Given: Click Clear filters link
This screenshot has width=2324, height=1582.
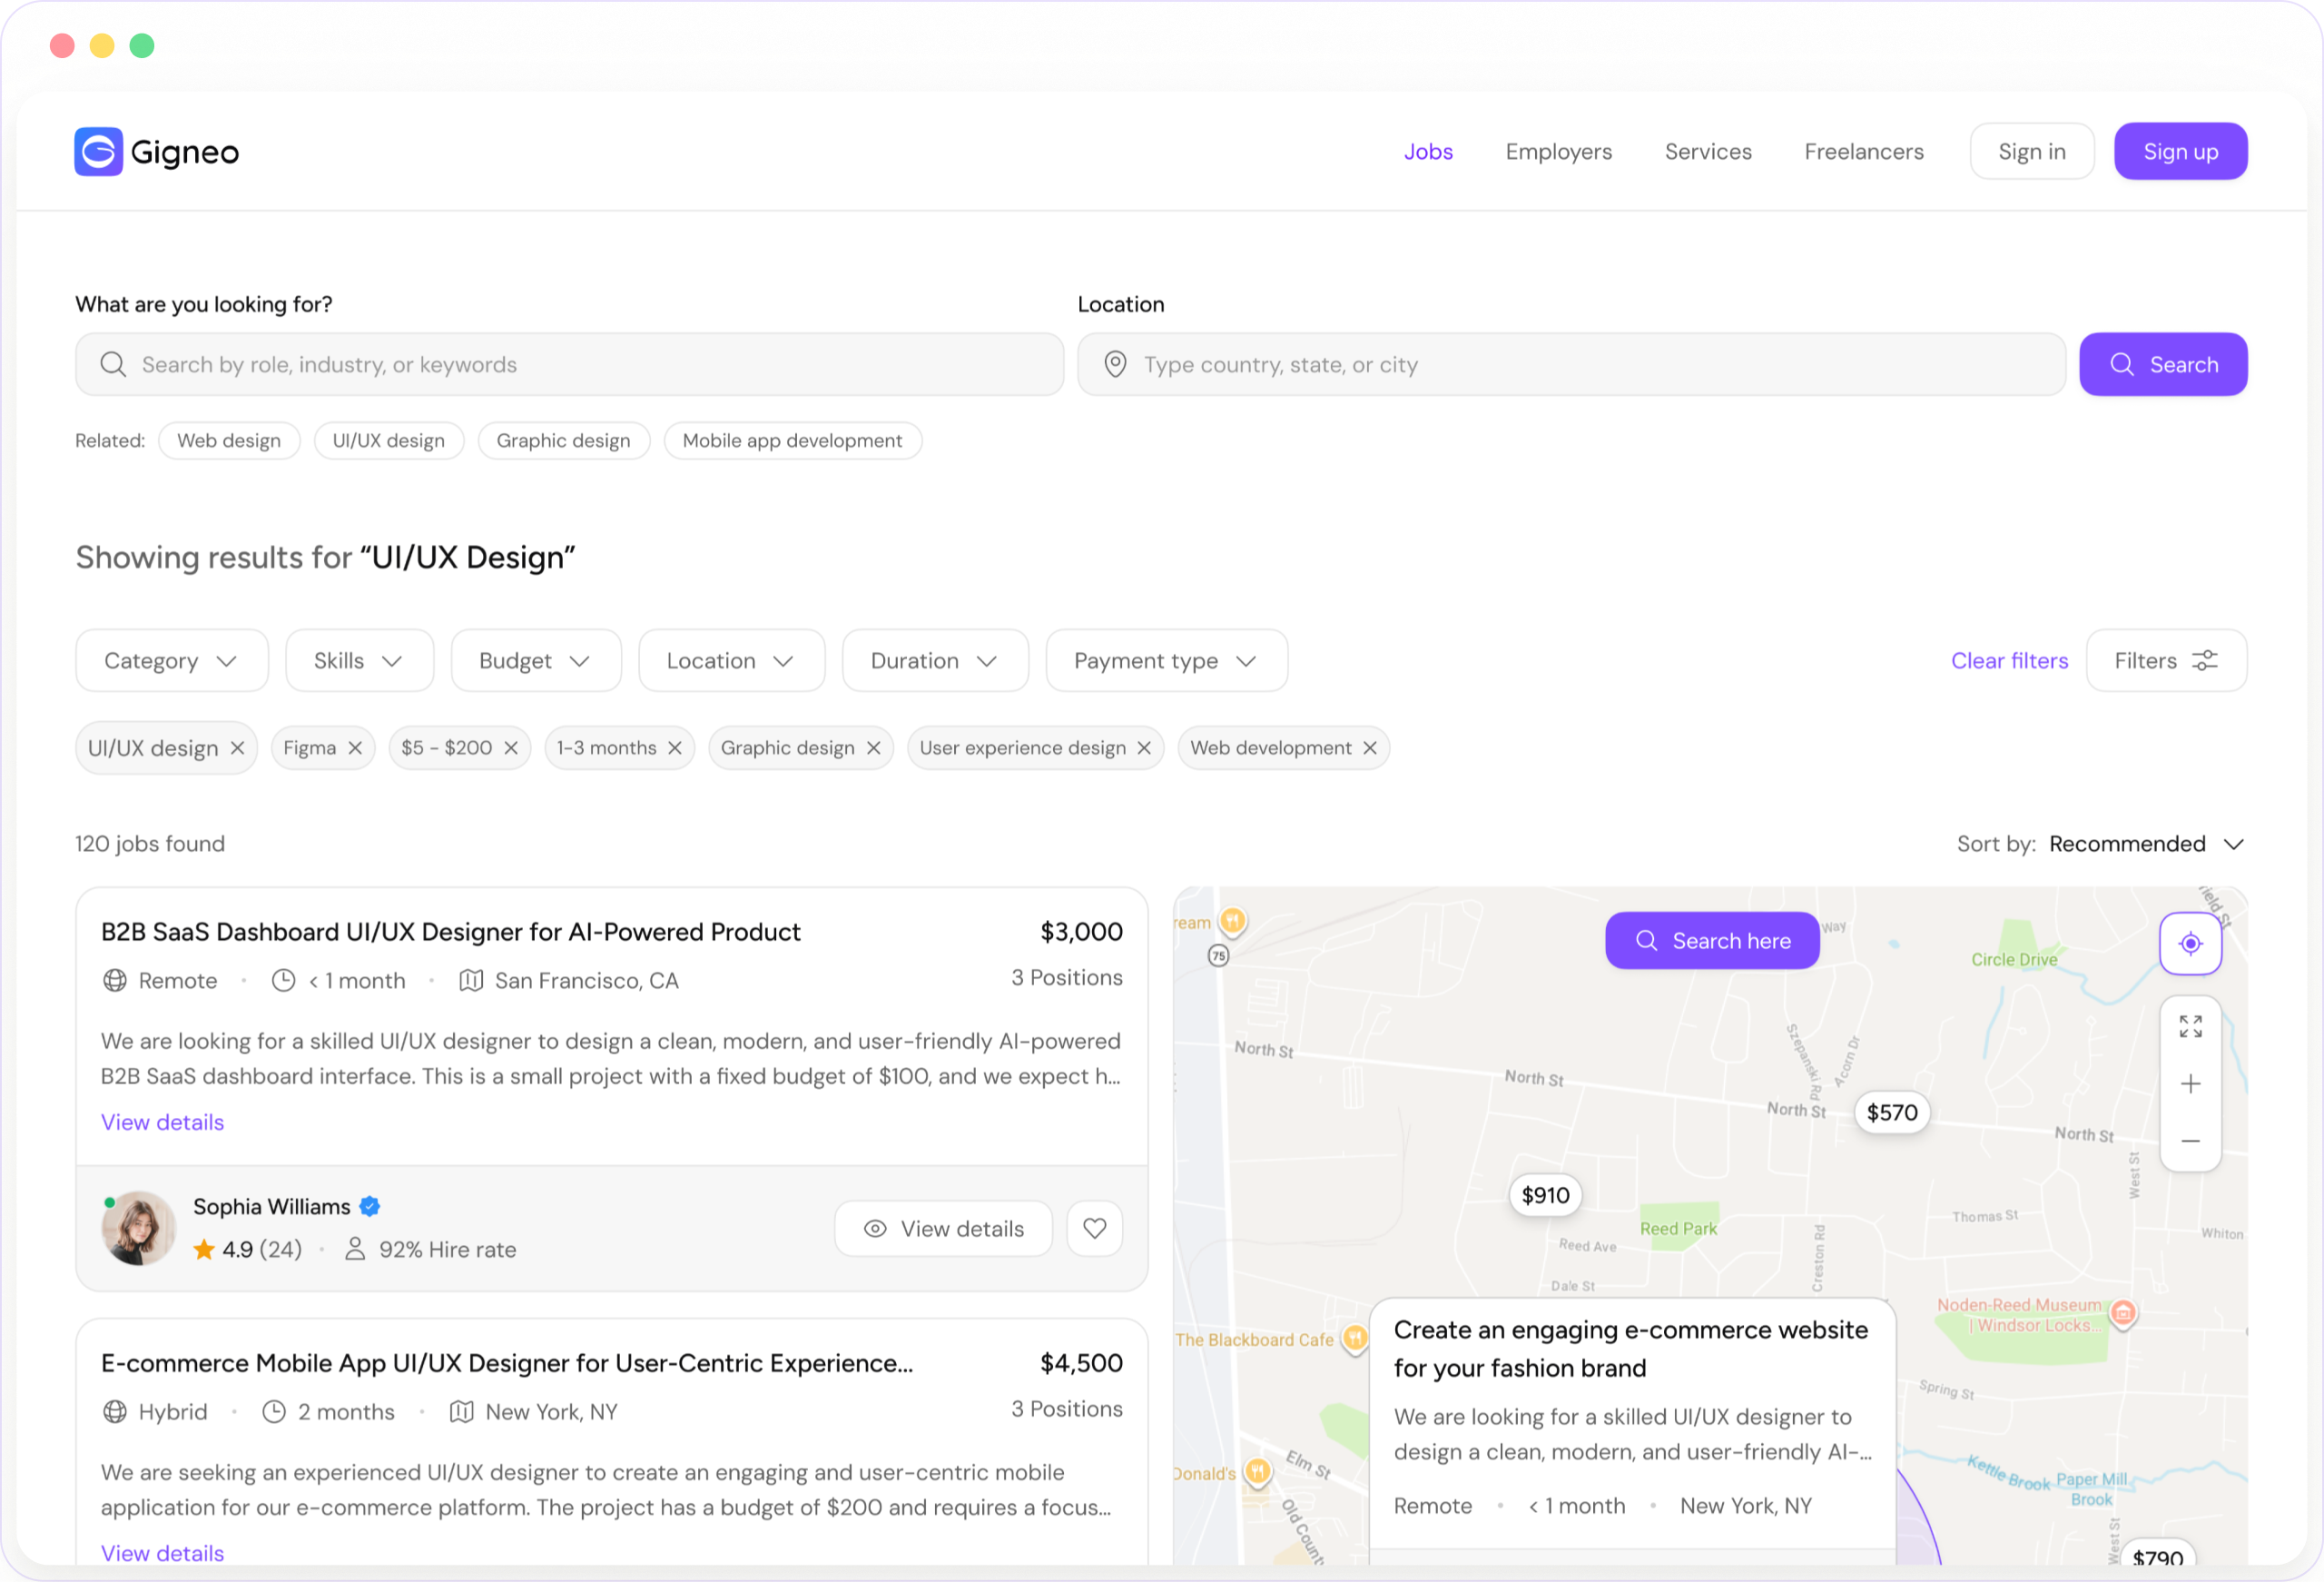Looking at the screenshot, I should point(2009,660).
